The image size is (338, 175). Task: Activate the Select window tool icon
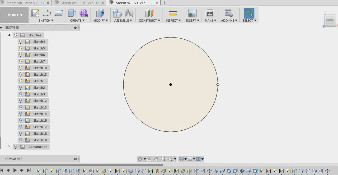[x=249, y=13]
